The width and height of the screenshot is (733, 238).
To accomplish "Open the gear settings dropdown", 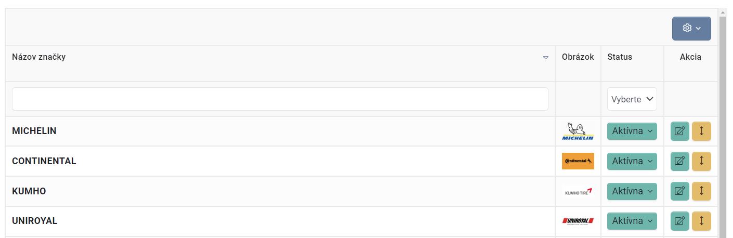I will (x=691, y=28).
